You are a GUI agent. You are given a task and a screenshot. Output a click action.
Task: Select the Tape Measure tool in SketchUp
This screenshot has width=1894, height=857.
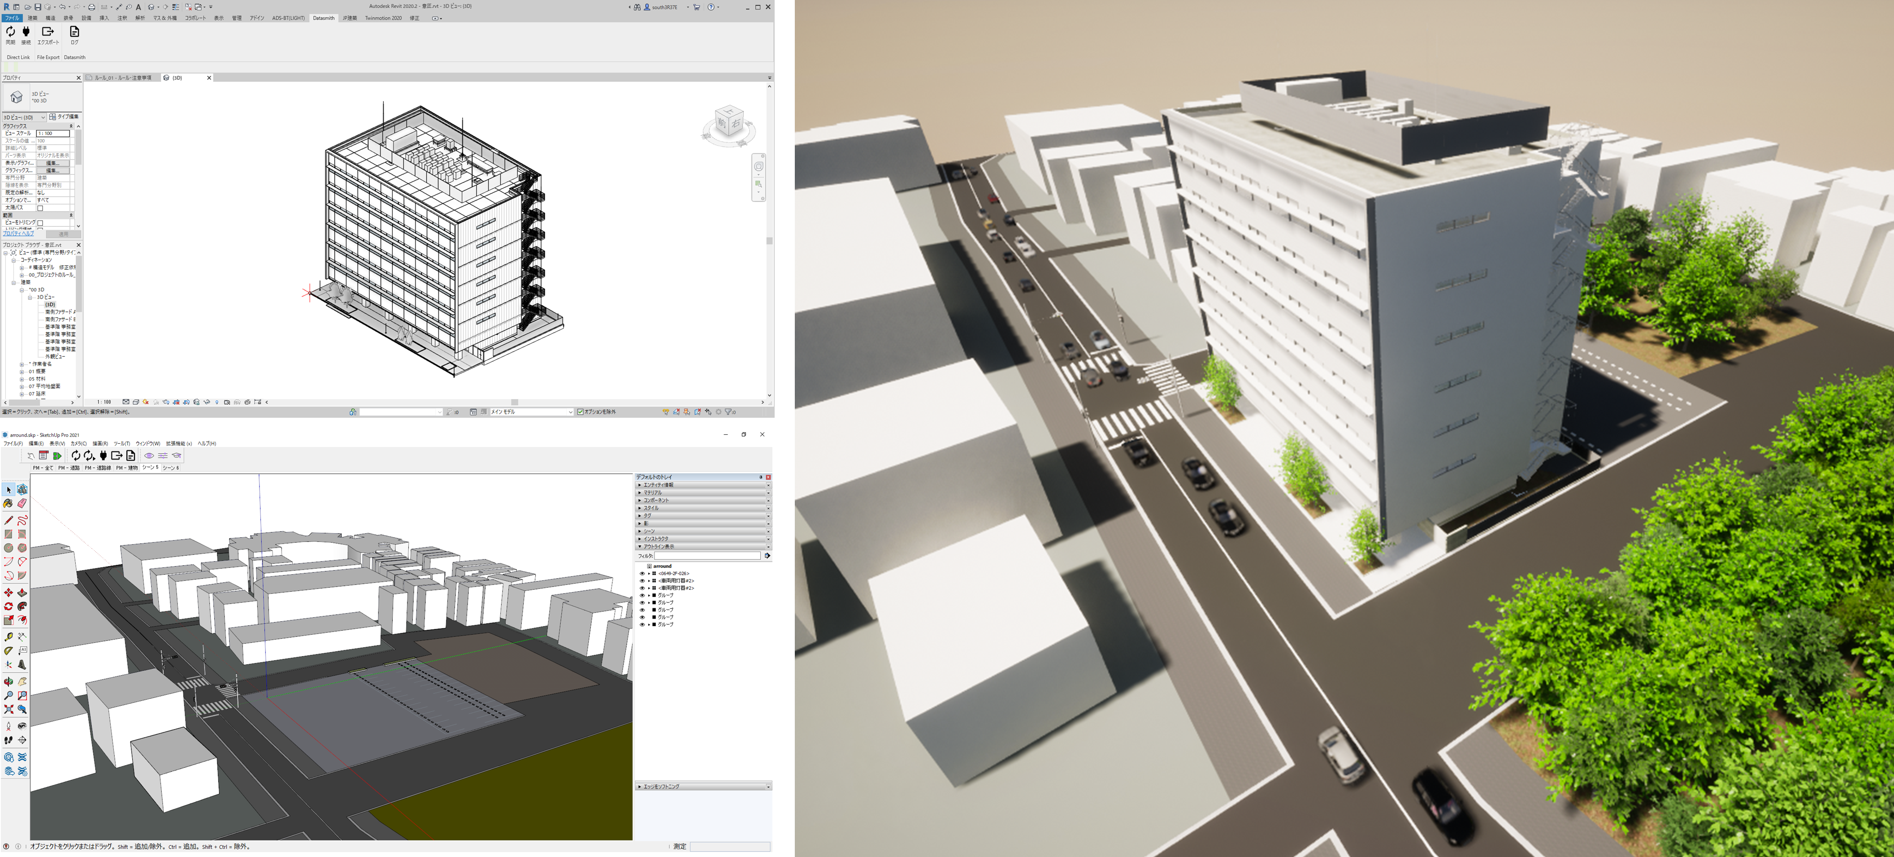pyautogui.click(x=9, y=636)
